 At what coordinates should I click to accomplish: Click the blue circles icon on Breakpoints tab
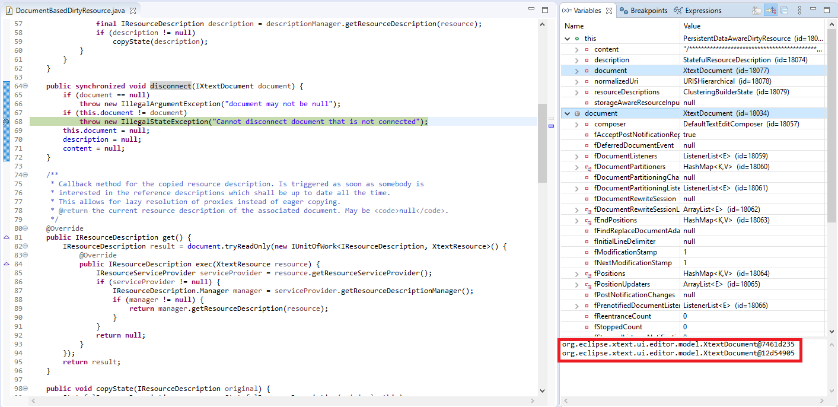pyautogui.click(x=624, y=10)
